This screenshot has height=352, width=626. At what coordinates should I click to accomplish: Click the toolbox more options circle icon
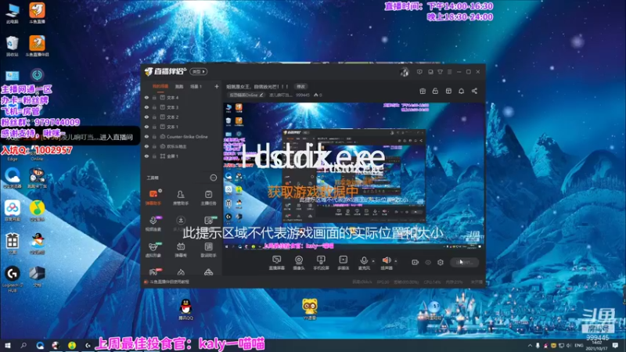pyautogui.click(x=213, y=178)
